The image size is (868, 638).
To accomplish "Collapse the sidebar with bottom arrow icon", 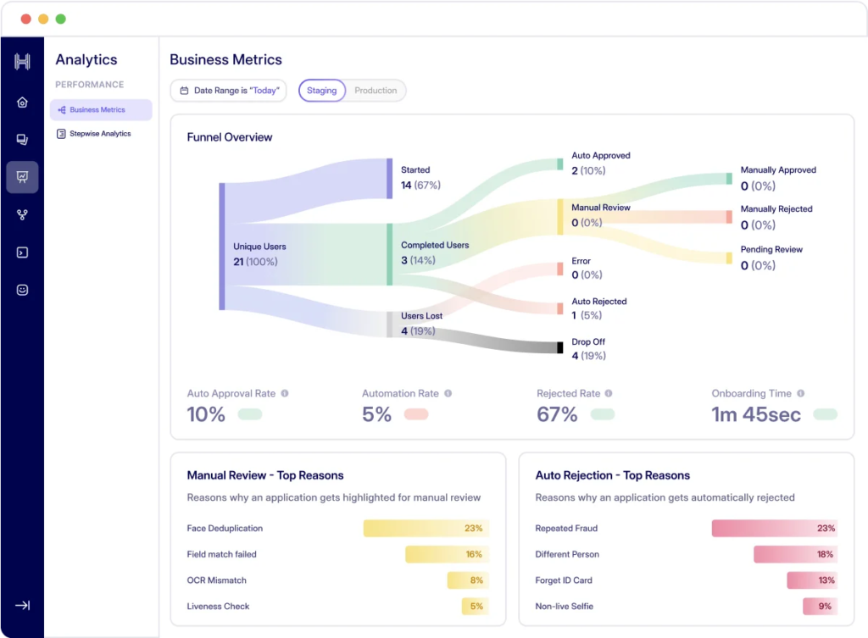I will click(22, 605).
